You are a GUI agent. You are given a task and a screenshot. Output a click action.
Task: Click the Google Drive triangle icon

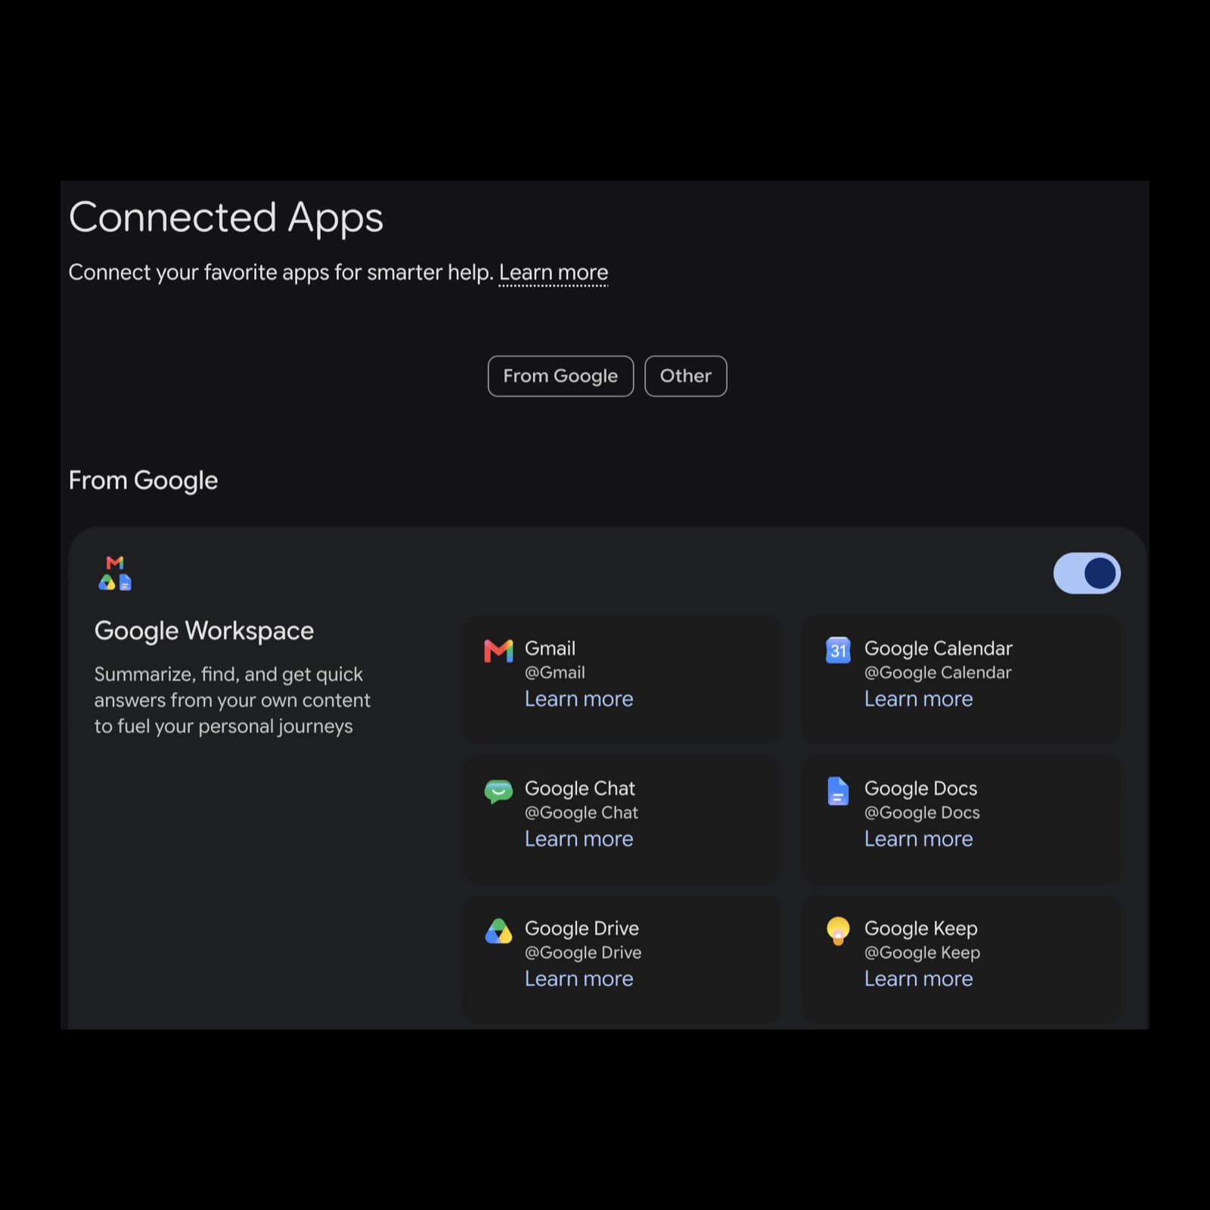coord(498,931)
